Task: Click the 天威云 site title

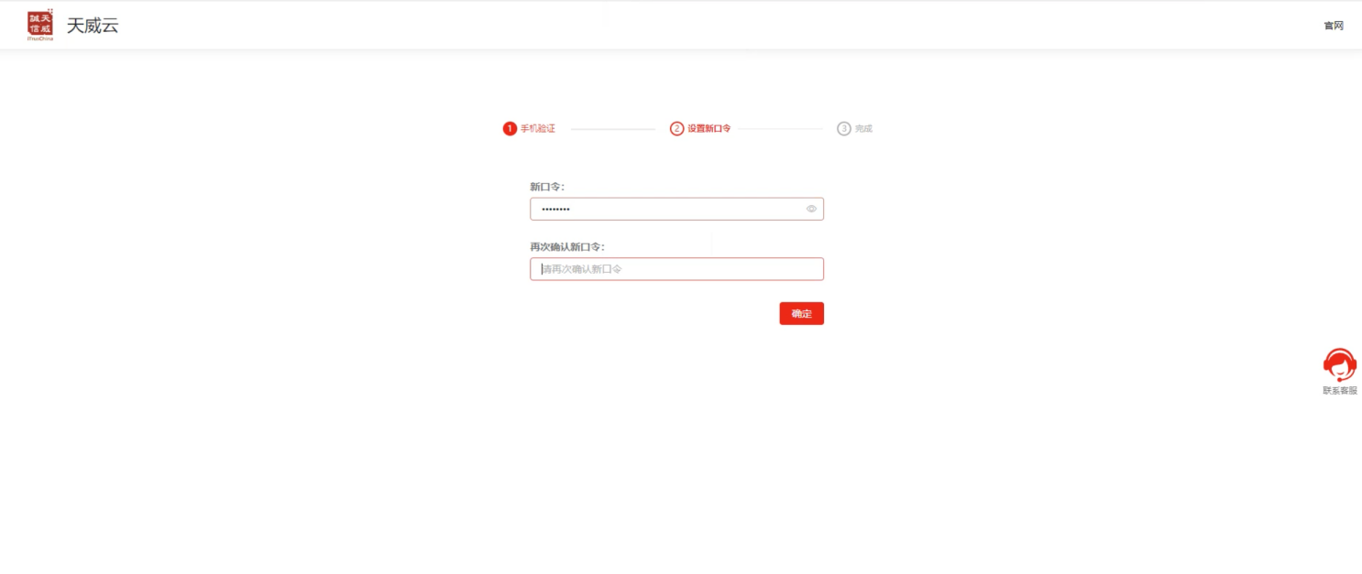Action: pos(92,26)
